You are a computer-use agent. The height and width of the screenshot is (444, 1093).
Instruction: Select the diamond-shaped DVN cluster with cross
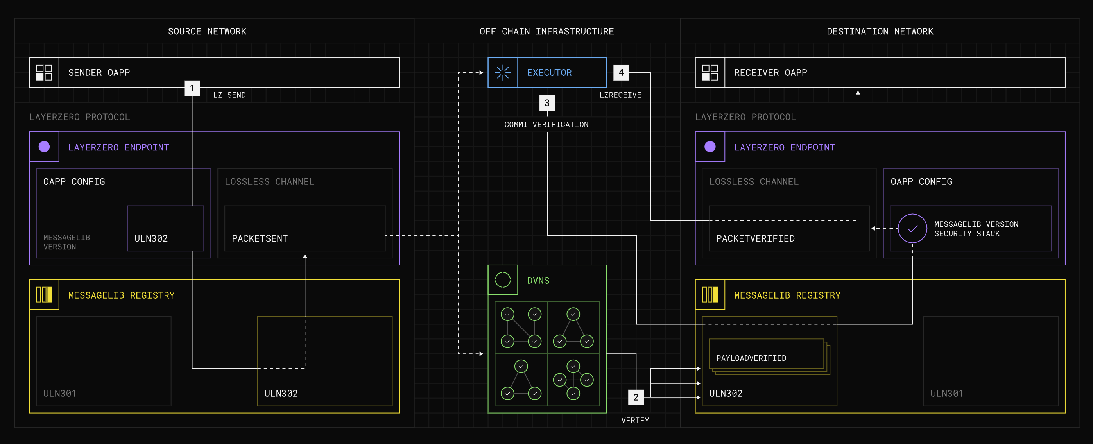(x=573, y=380)
